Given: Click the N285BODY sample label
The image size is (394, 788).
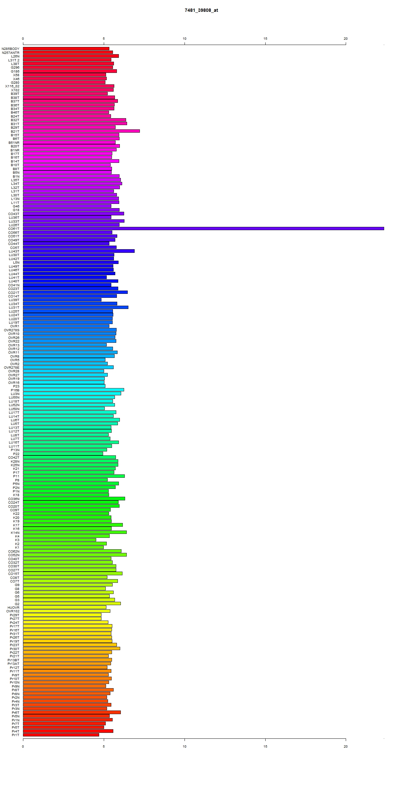Looking at the screenshot, I should pyautogui.click(x=11, y=49).
